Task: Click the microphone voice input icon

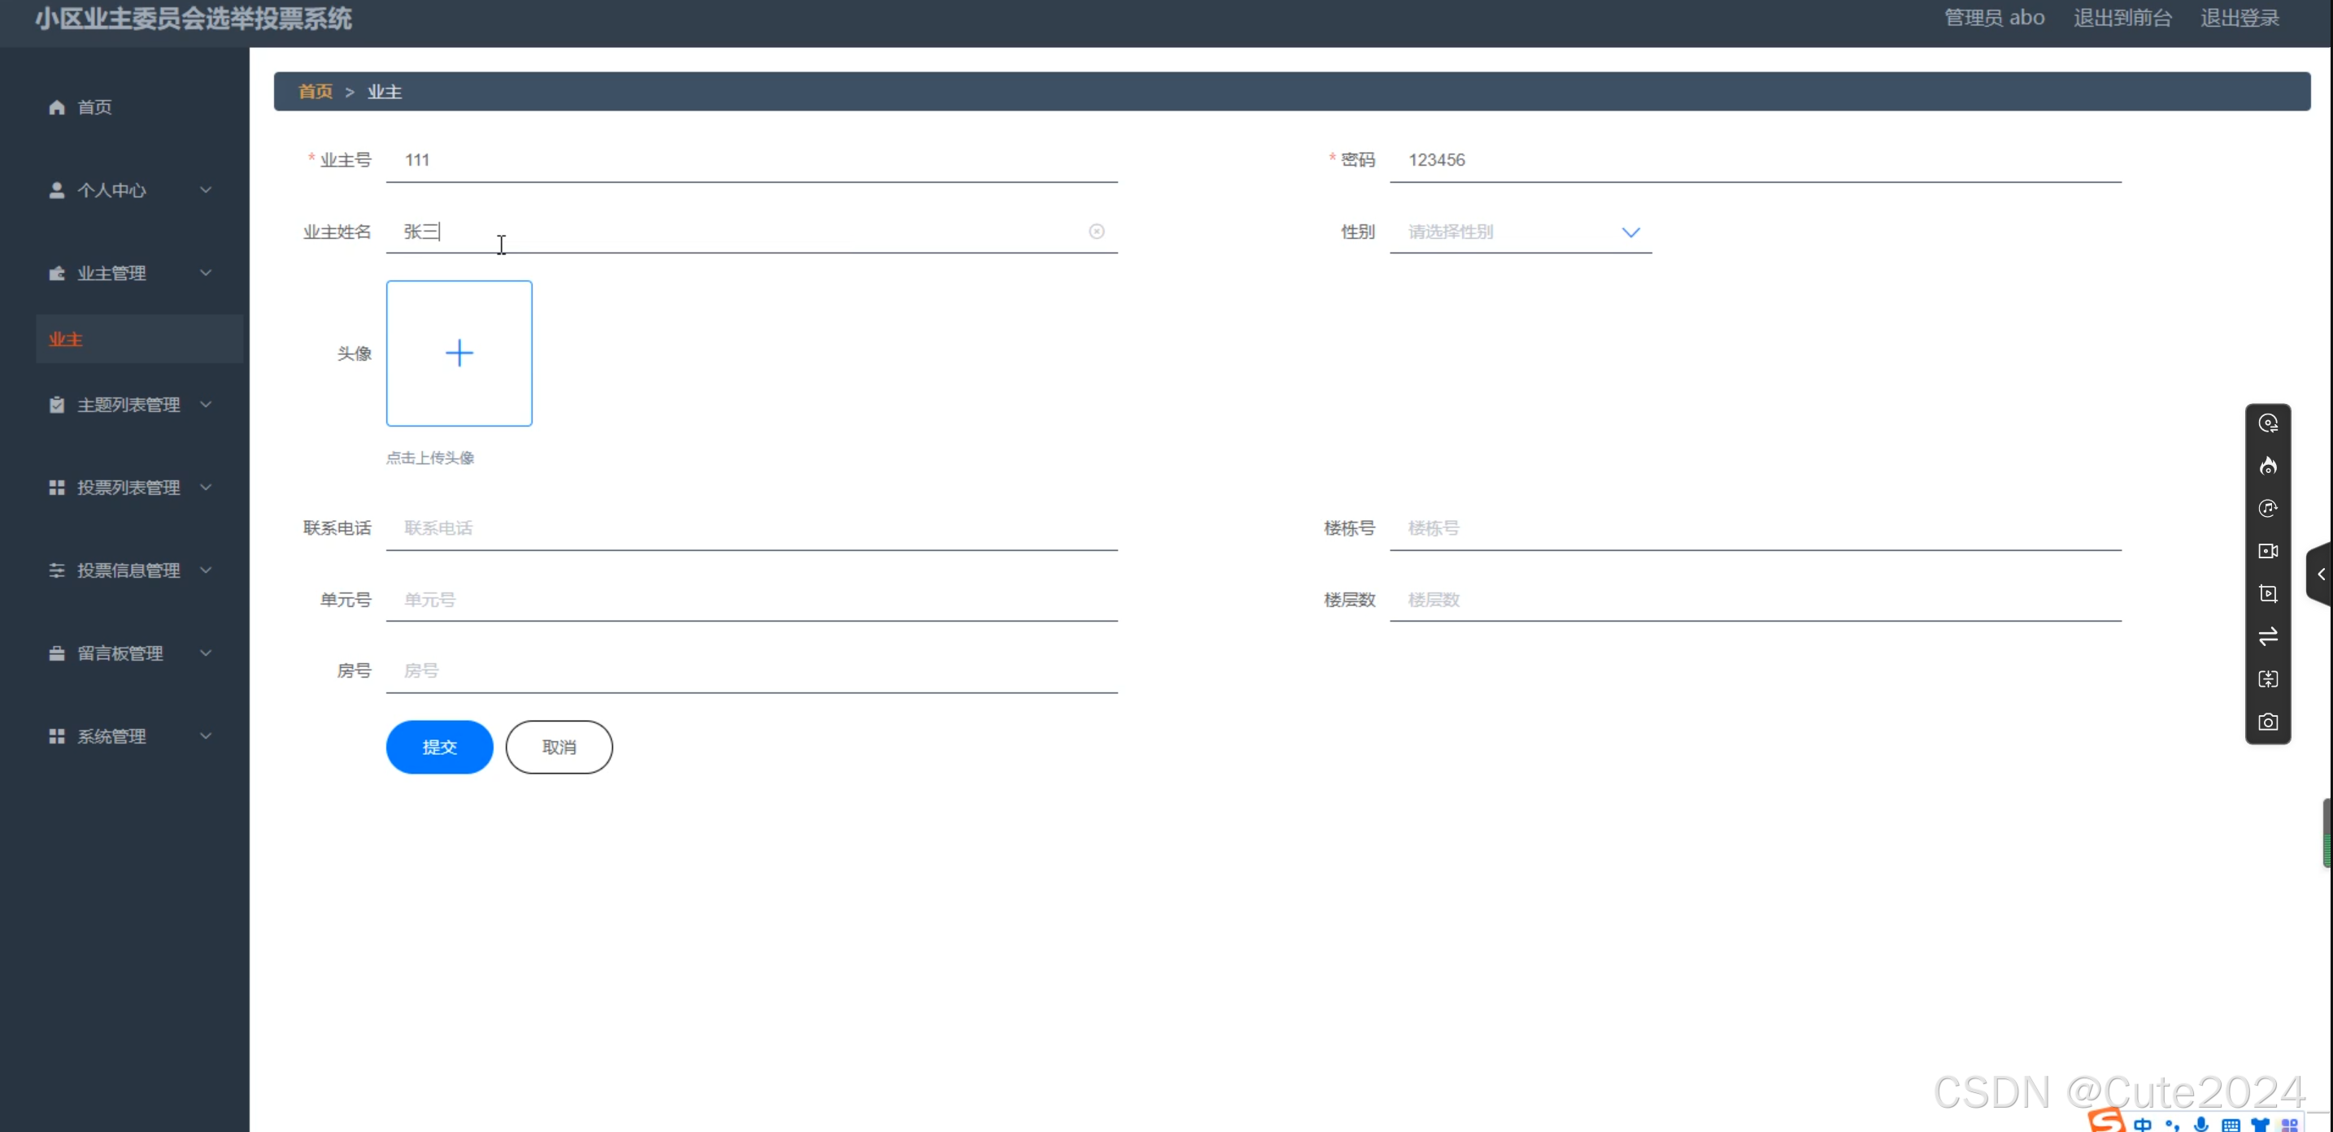Action: click(2202, 1125)
